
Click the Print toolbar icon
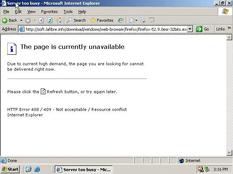click(x=143, y=20)
